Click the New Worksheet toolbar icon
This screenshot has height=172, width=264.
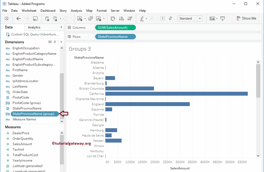pyautogui.click(x=80, y=19)
